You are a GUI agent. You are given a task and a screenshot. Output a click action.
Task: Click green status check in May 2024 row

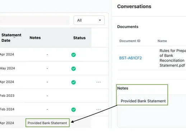74,68
